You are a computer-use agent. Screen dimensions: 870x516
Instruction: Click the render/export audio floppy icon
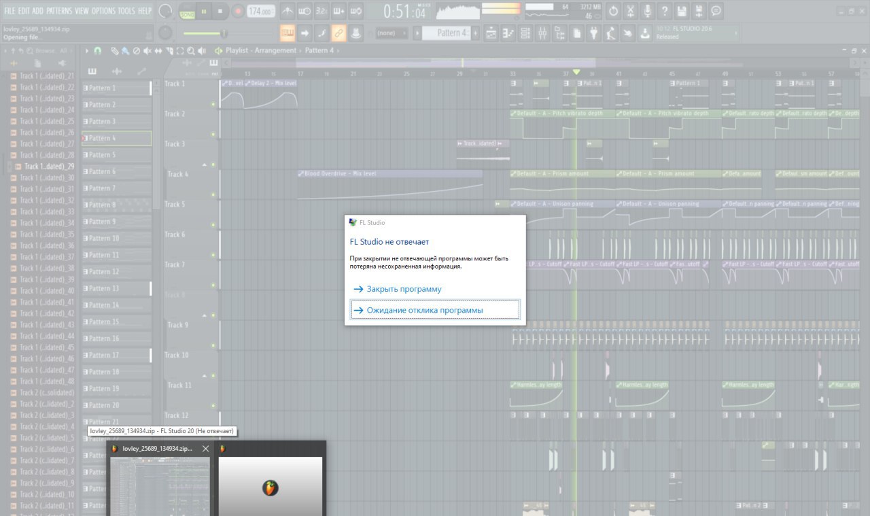pos(699,11)
